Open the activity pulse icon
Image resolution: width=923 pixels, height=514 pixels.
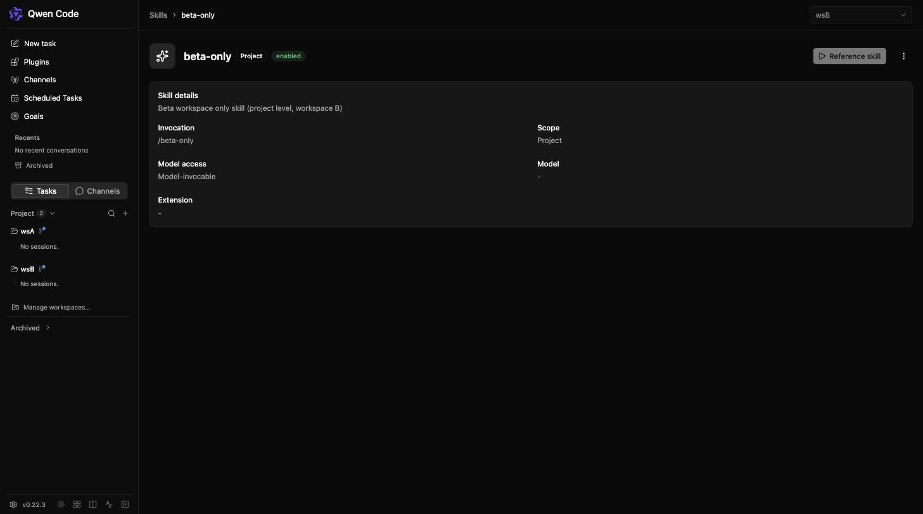point(109,505)
